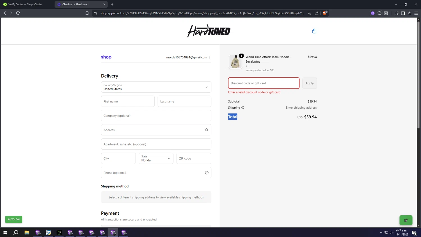
Task: Click the Hardtuned logo
Action: coord(209,31)
